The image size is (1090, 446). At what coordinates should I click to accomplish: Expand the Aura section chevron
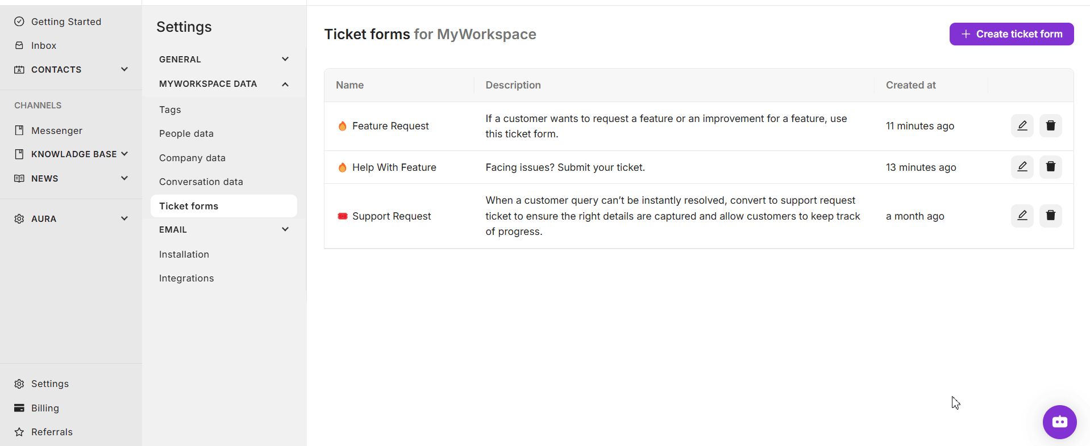click(x=124, y=218)
